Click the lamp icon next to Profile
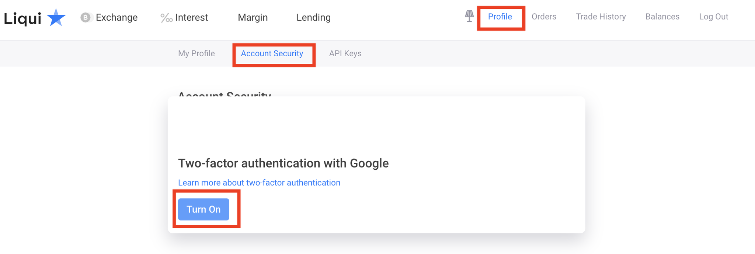 [469, 16]
